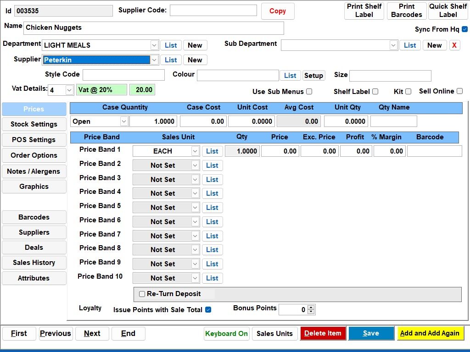
Task: Clear Sub Department with red X
Action: tap(454, 45)
